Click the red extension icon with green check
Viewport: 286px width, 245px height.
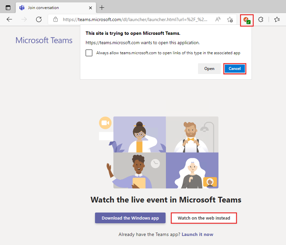click(247, 20)
